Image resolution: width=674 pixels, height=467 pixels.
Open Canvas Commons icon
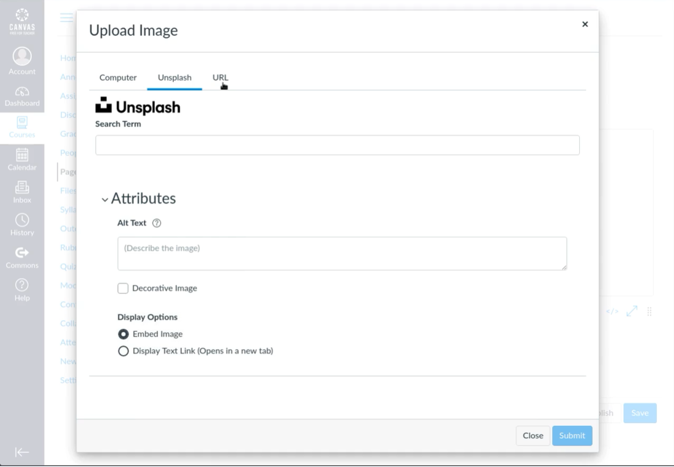pyautogui.click(x=22, y=256)
